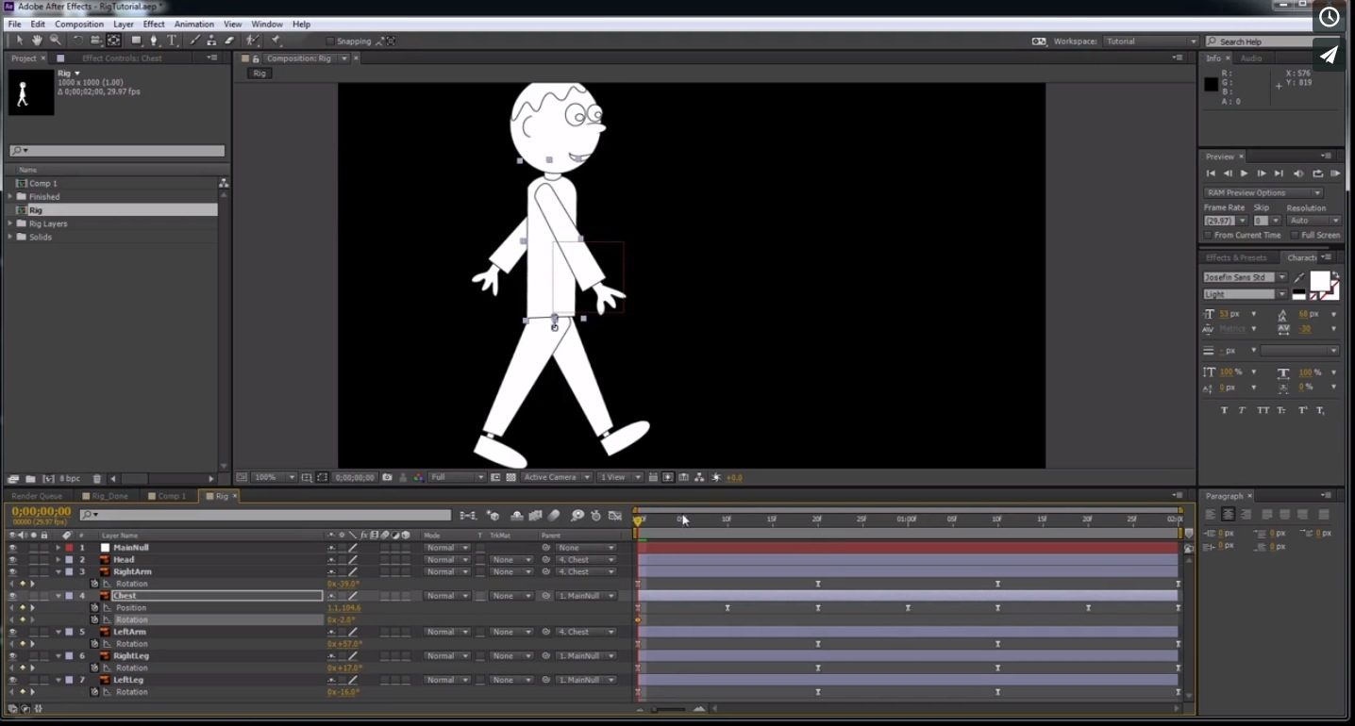Click the composition mini-flowchart icon in timeline

tap(468, 515)
